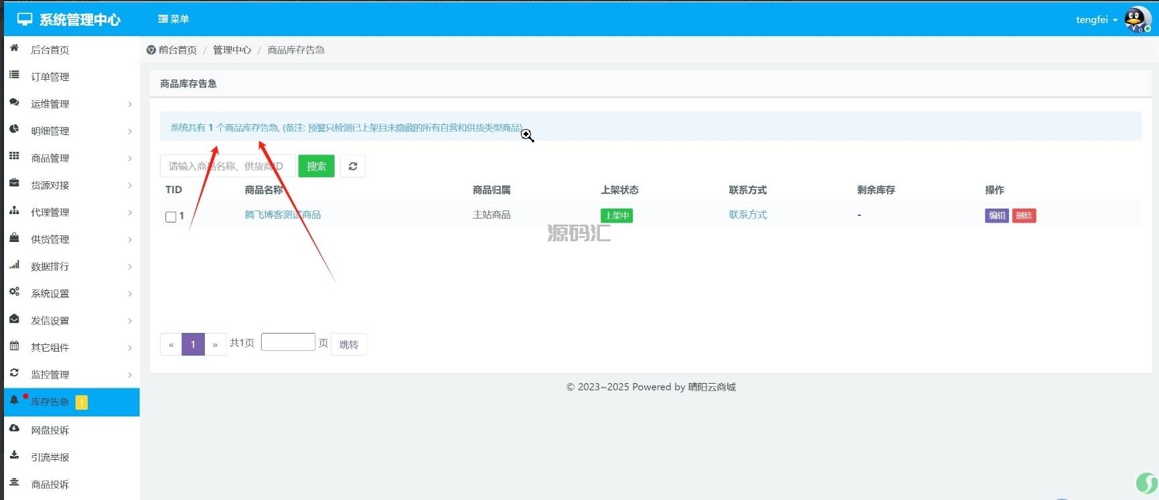Click the download icon beside 引流举报
Viewport: 1159px width, 500px height.
14,455
